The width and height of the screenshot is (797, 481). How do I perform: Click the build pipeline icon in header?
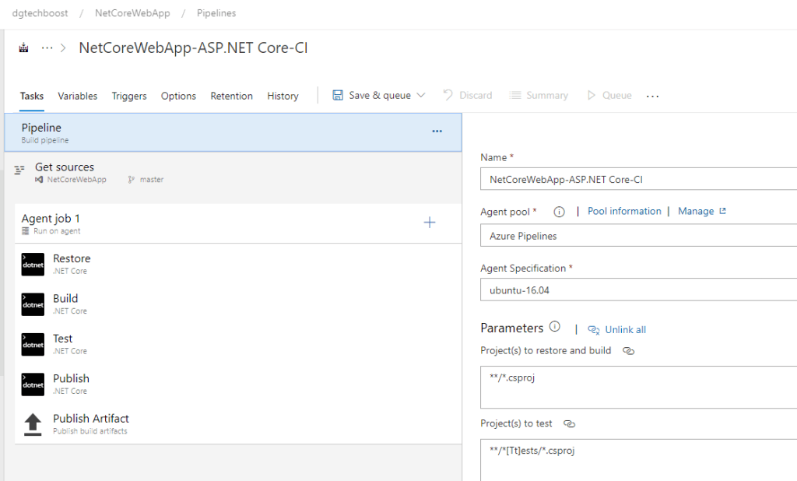(23, 48)
